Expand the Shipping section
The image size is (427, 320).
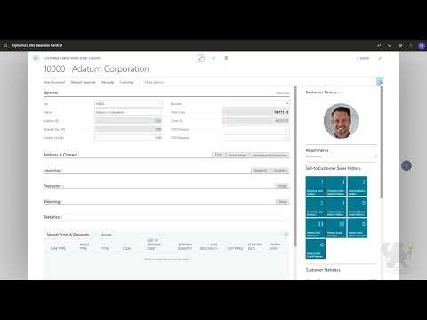[52, 202]
